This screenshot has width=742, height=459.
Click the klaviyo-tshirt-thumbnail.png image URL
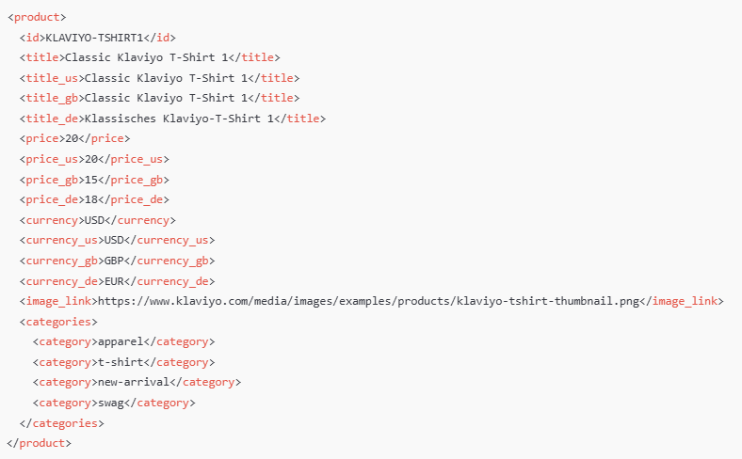pos(368,301)
